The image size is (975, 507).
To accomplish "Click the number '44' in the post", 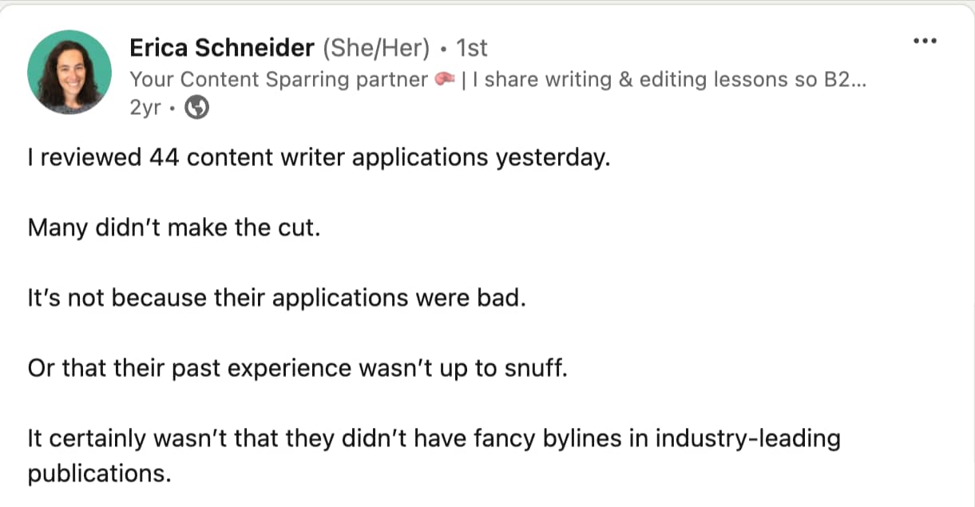I will (x=164, y=157).
